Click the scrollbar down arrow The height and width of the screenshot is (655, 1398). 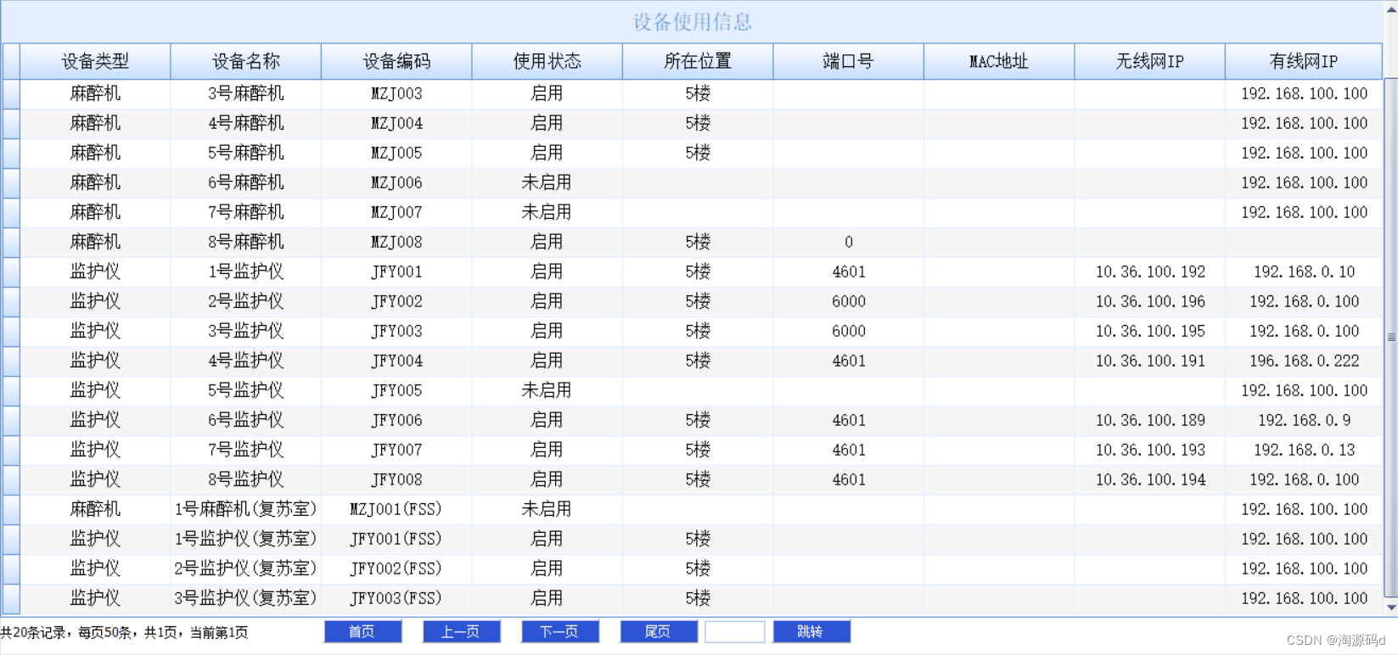point(1391,607)
